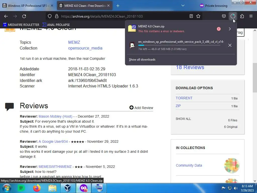Viewport: 257px width, 193px height.
Task: Open Windows Explorer from taskbar
Action: [52, 188]
